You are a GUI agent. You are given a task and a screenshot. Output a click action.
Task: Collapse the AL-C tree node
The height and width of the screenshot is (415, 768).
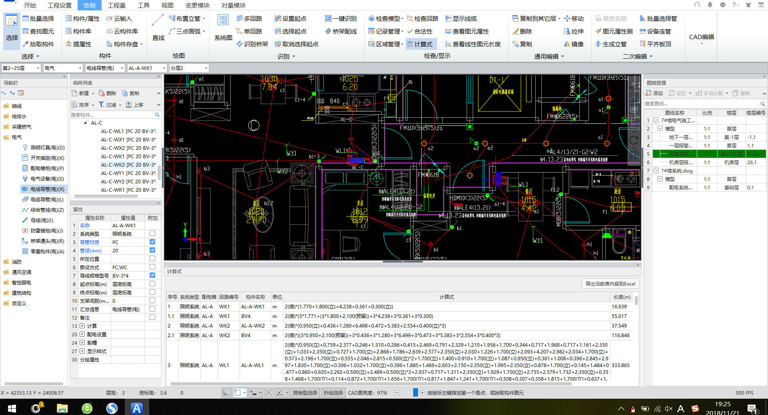click(85, 123)
